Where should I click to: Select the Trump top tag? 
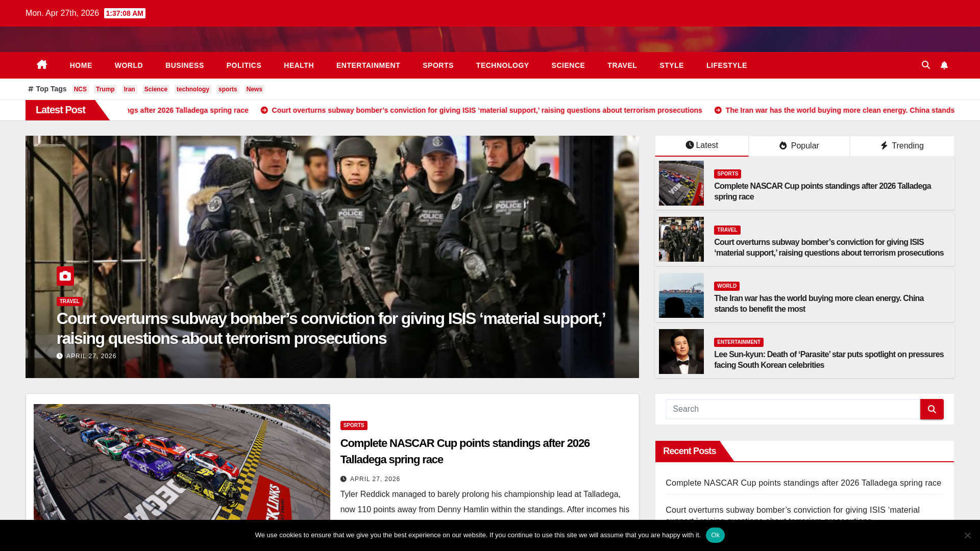pos(105,89)
